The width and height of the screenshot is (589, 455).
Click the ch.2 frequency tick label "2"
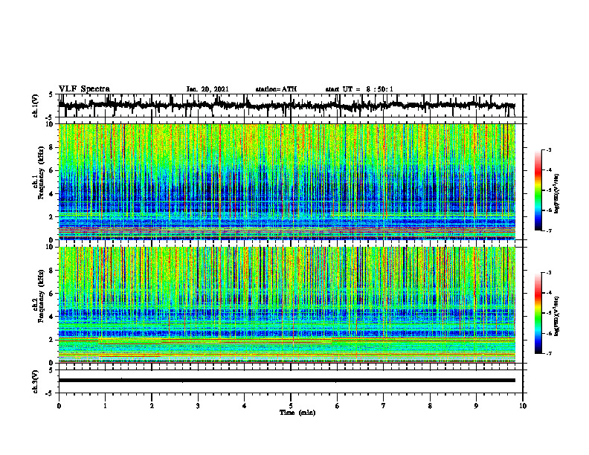pyautogui.click(x=52, y=340)
